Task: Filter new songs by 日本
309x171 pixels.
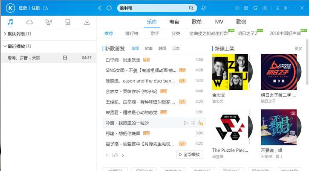Action: click(176, 48)
